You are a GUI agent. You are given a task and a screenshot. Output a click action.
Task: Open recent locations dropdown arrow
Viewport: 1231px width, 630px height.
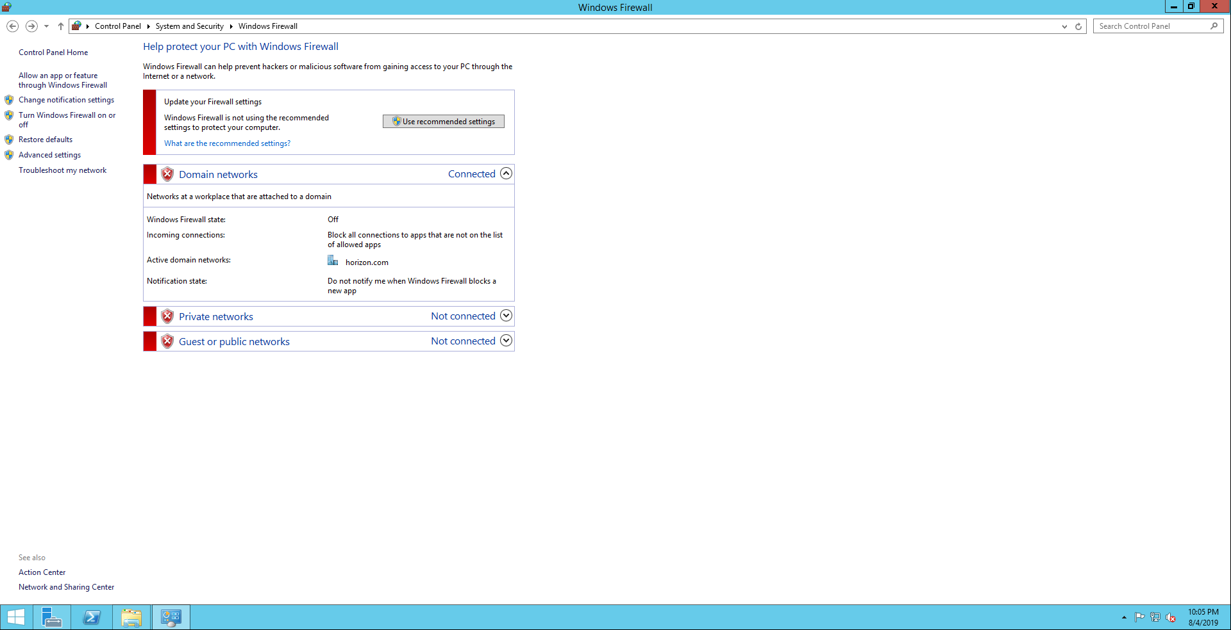point(46,26)
